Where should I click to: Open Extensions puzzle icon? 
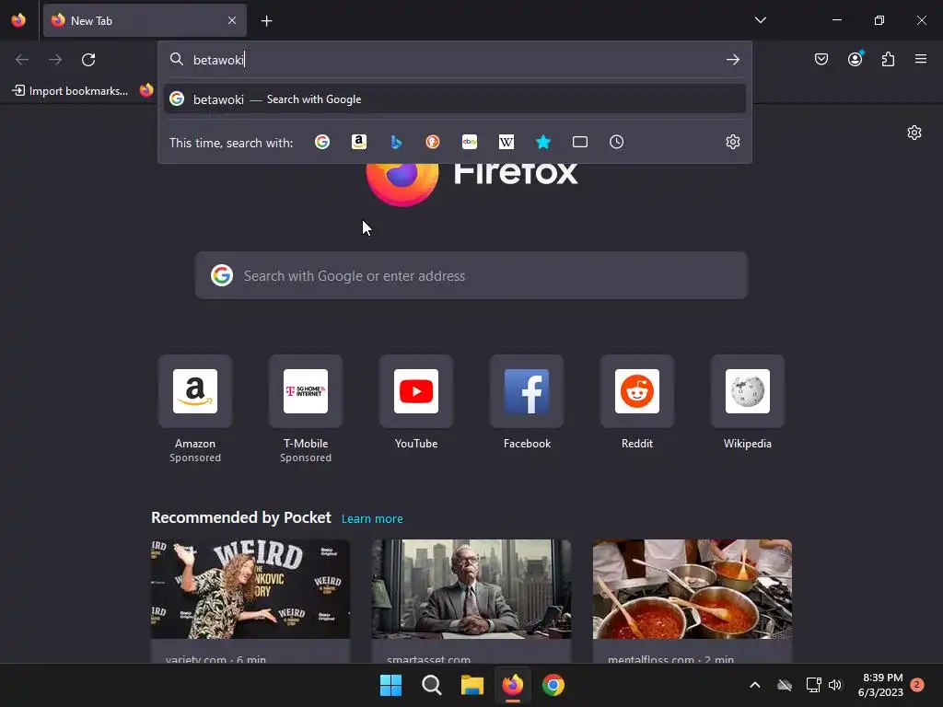[x=888, y=59]
